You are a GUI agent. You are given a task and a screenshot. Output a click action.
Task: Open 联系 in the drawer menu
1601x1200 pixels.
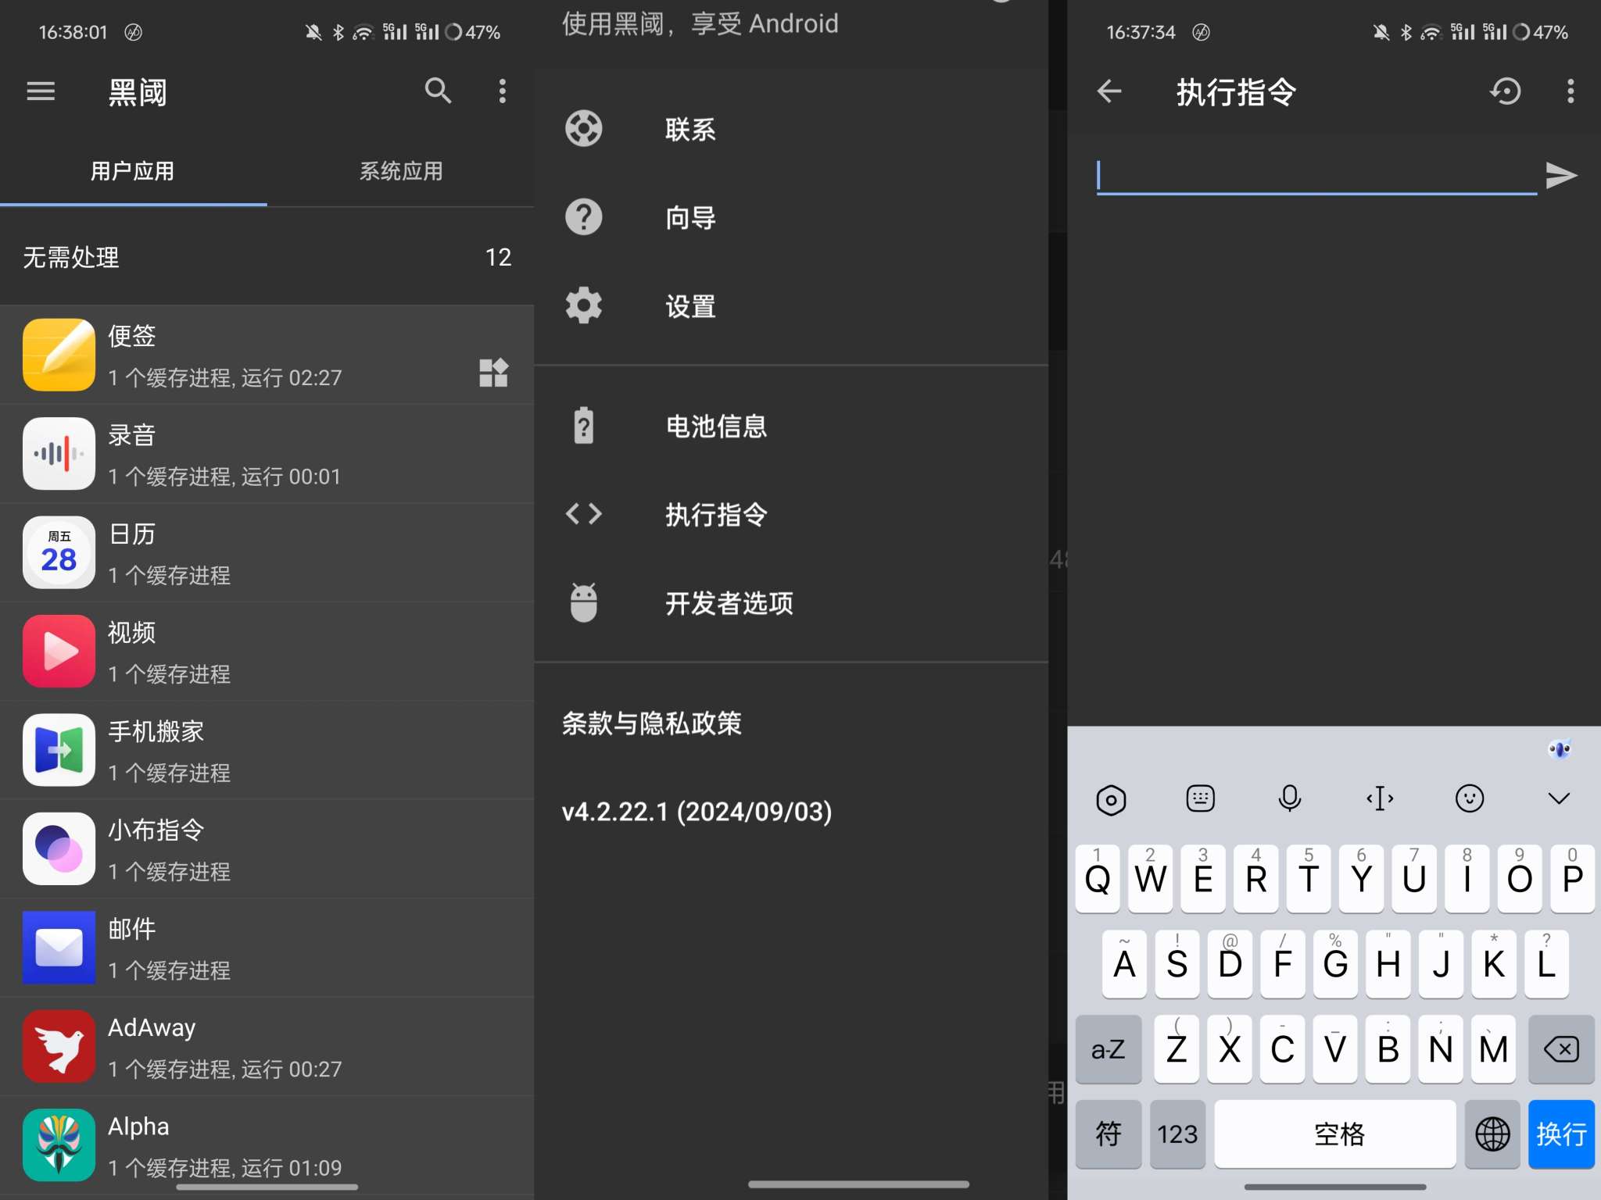click(x=791, y=129)
